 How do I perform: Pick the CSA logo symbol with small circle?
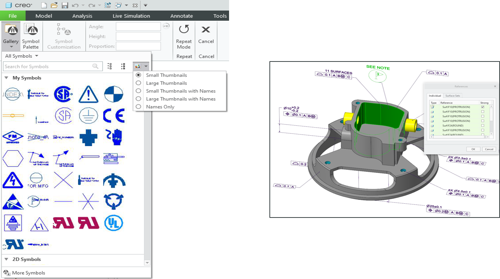63,94
